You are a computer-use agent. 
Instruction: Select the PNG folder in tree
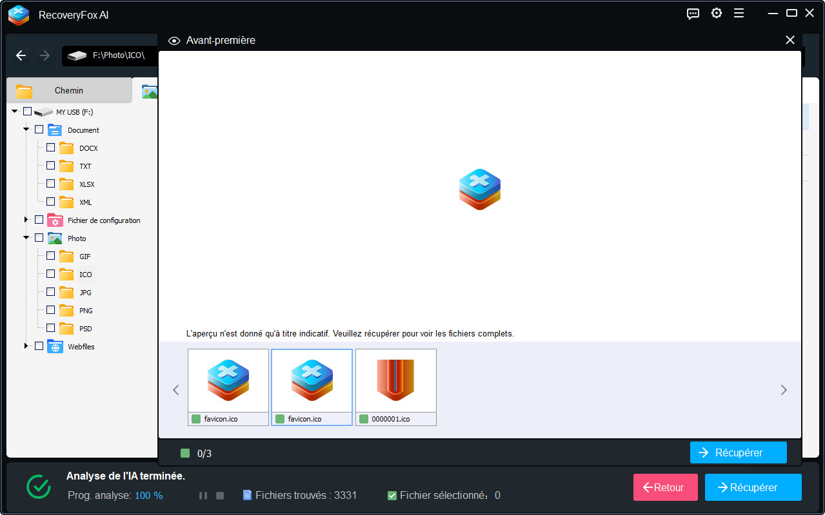tap(86, 311)
